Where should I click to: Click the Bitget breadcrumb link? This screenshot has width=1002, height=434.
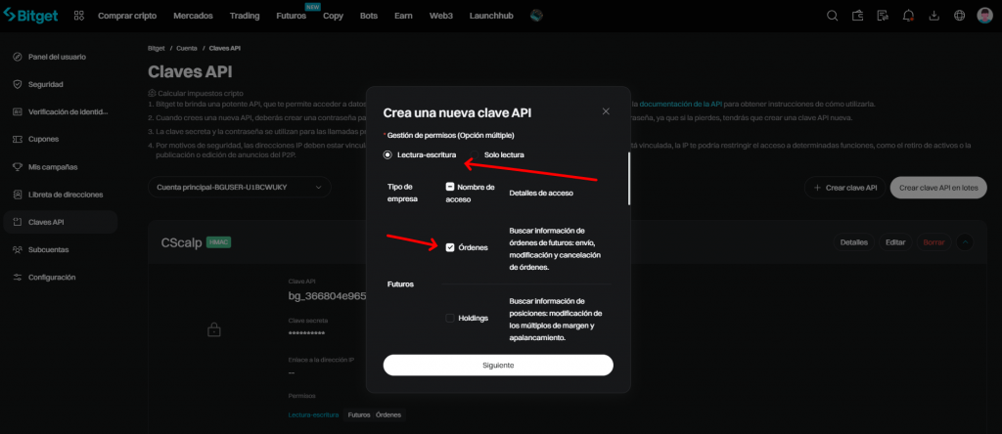[x=156, y=48]
